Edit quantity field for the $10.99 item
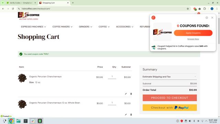Screen dimensions: 220x124 click(x=112, y=76)
